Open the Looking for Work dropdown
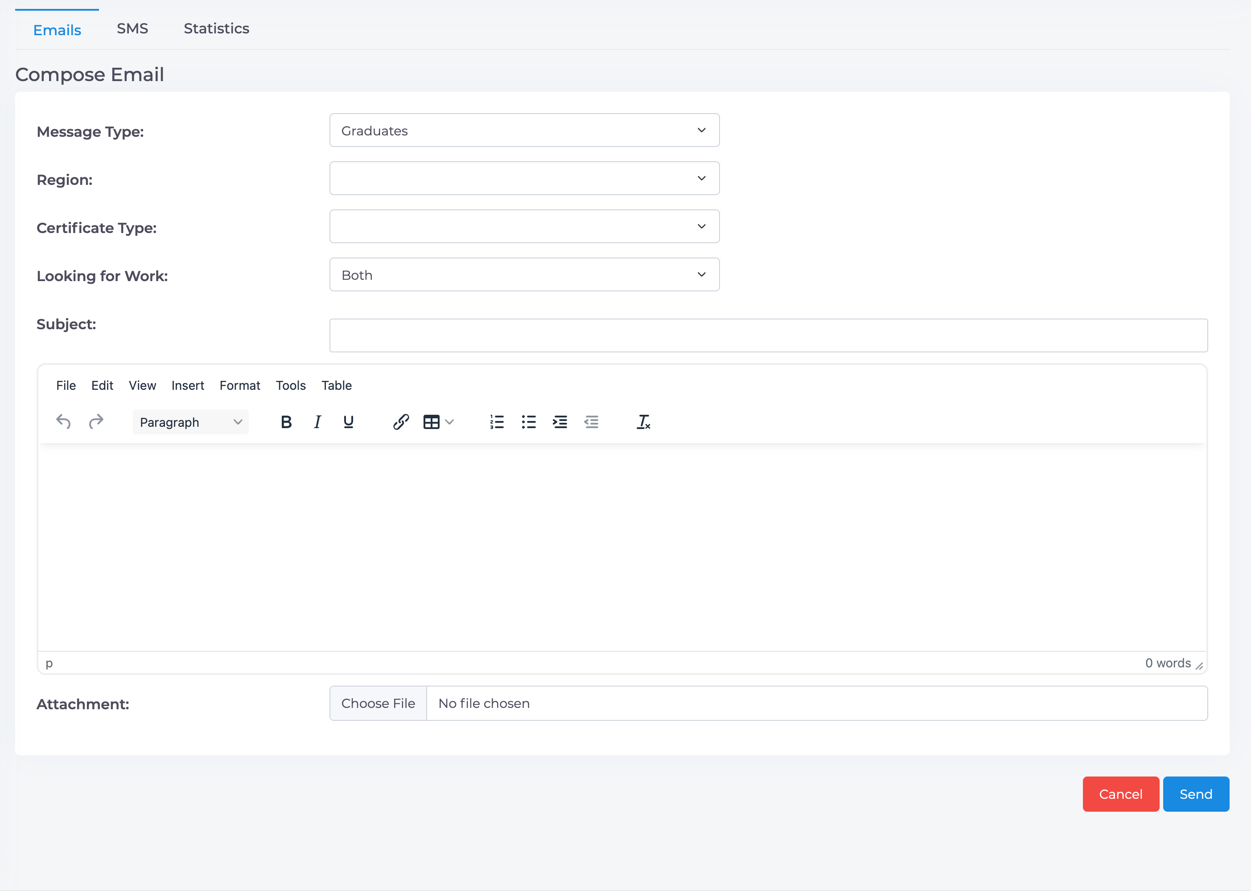 [524, 274]
